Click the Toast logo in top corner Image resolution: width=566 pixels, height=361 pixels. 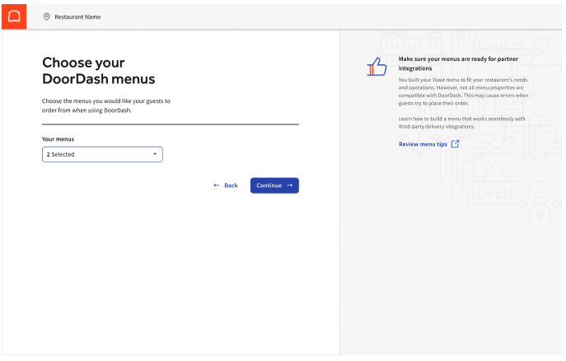click(13, 16)
